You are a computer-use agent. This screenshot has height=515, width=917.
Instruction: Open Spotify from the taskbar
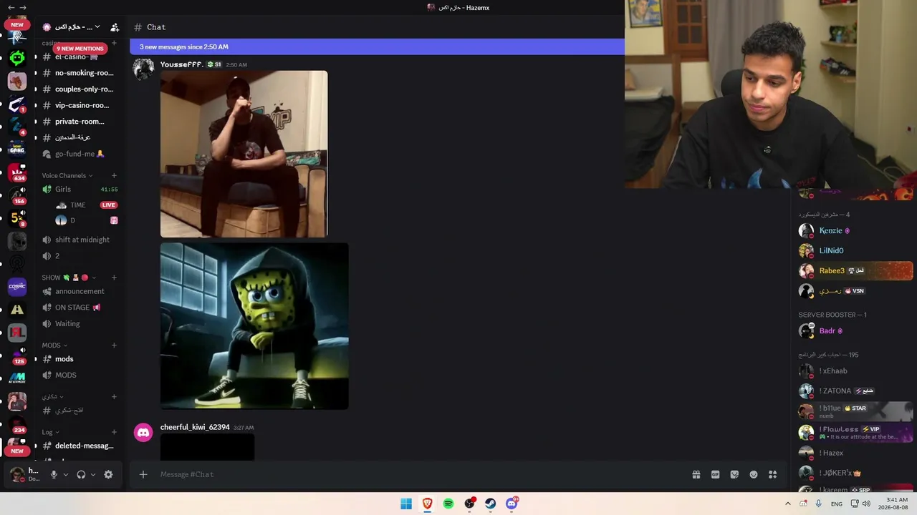click(448, 504)
